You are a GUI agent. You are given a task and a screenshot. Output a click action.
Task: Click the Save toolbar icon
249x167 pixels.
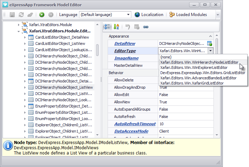click(x=12, y=15)
